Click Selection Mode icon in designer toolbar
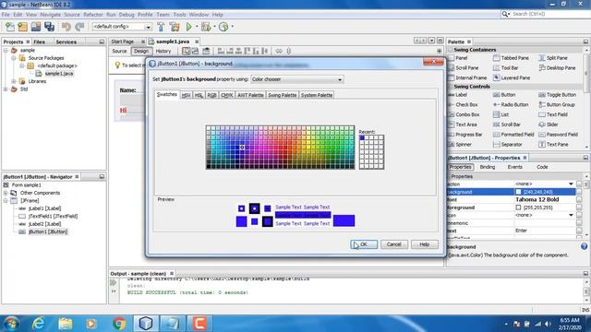Screen dimensions: 591x332 (x=187, y=51)
